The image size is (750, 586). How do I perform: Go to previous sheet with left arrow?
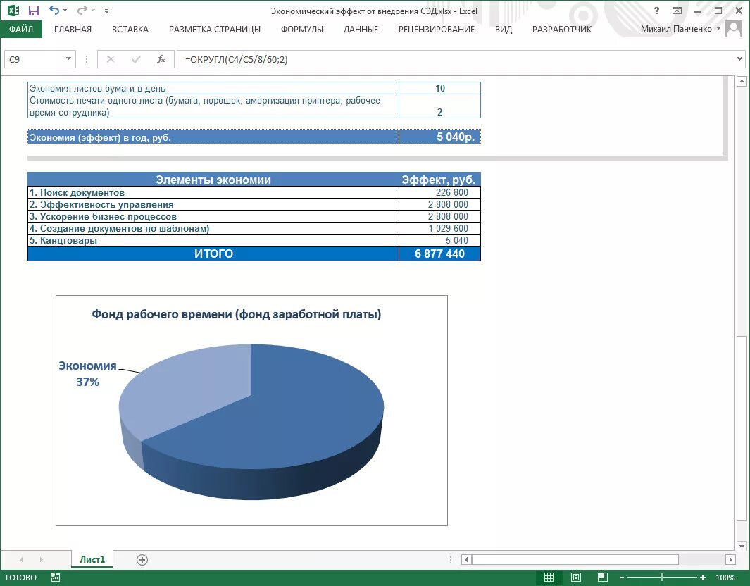pos(21,559)
